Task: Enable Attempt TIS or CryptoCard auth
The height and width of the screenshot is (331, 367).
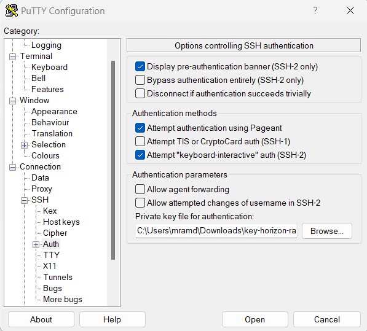Action: (x=140, y=141)
